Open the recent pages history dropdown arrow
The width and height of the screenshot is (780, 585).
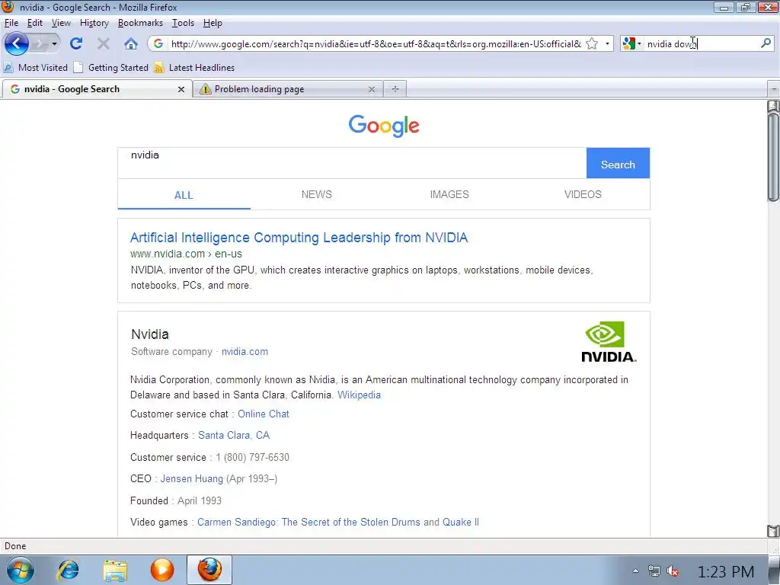click(x=54, y=44)
